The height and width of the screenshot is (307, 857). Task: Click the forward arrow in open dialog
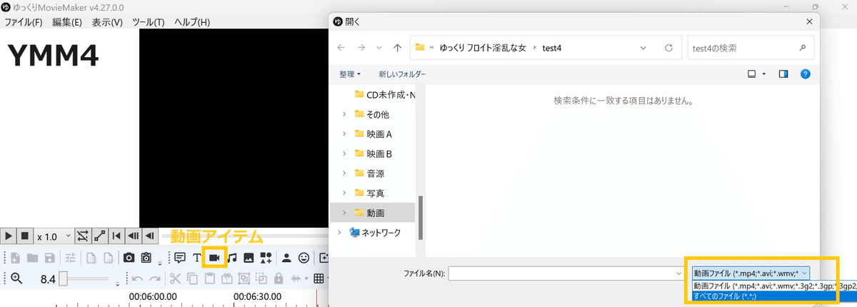click(361, 48)
